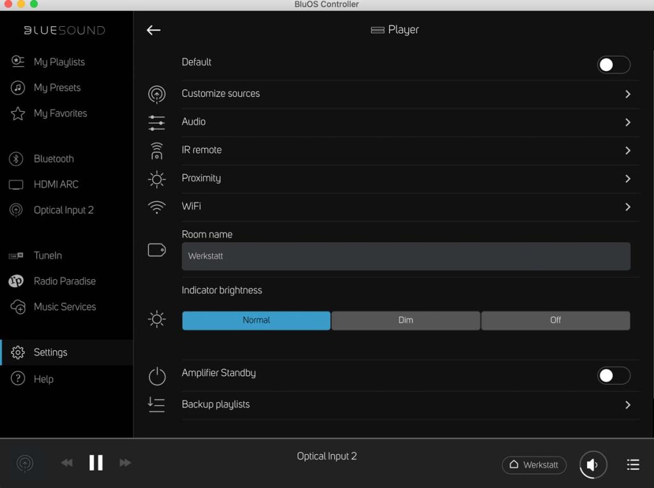Open Audio settings via its chevron
This screenshot has height=488, width=654.
628,122
